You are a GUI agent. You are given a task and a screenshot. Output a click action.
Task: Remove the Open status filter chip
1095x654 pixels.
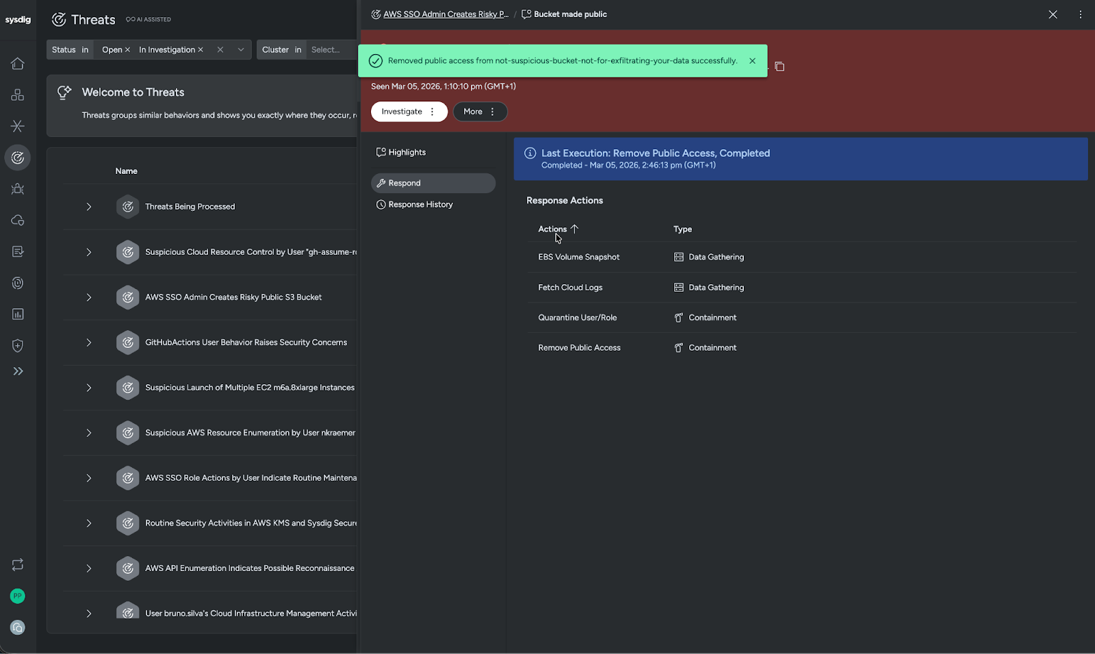[x=127, y=50]
